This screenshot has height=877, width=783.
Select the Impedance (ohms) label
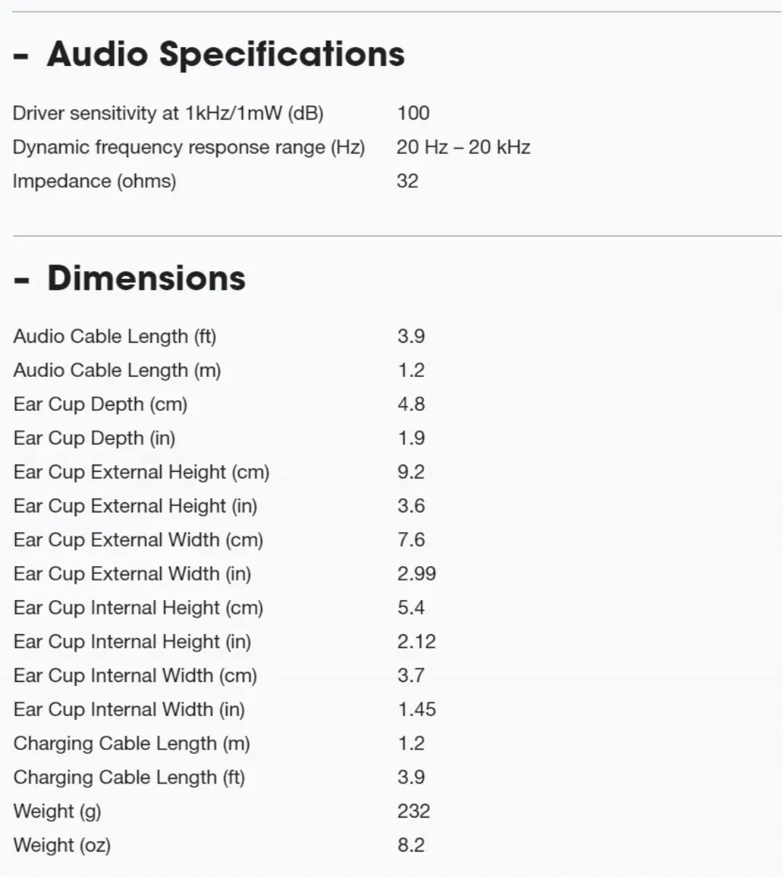[x=94, y=181]
